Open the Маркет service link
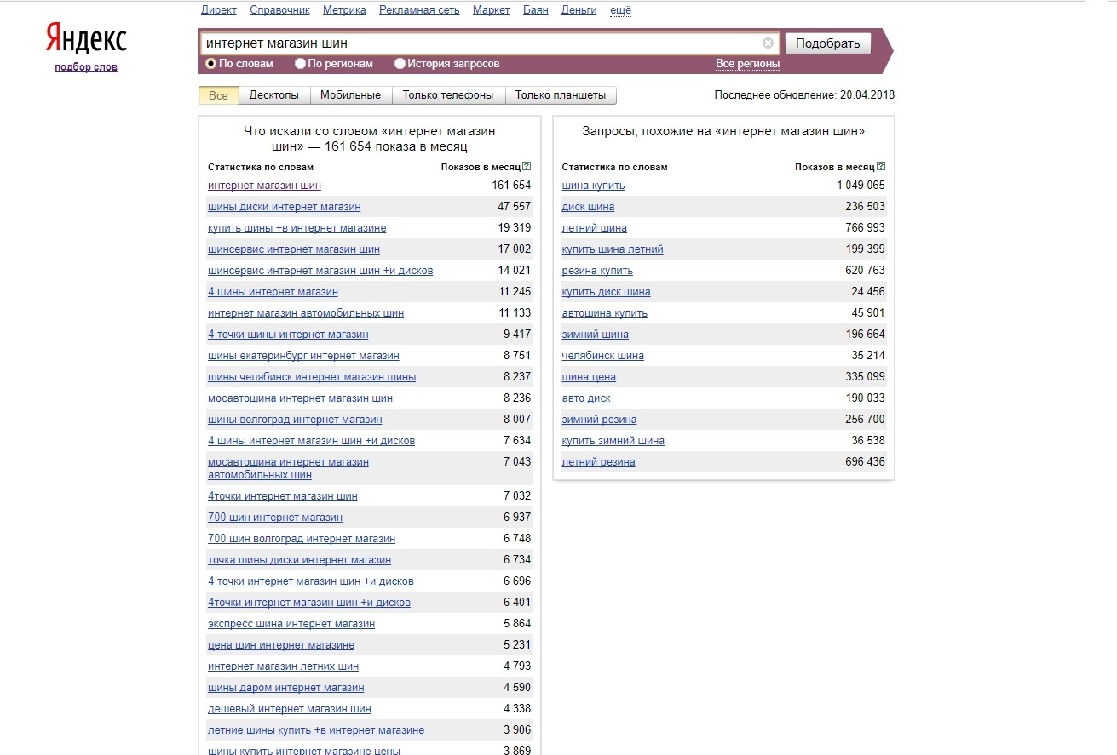 (491, 10)
